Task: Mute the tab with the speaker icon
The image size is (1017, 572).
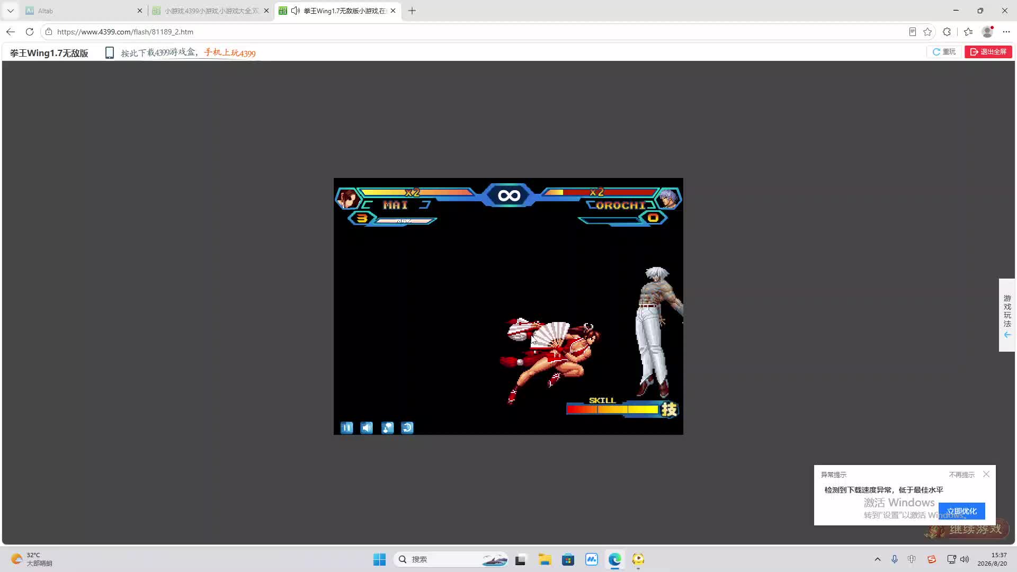Action: (x=296, y=11)
